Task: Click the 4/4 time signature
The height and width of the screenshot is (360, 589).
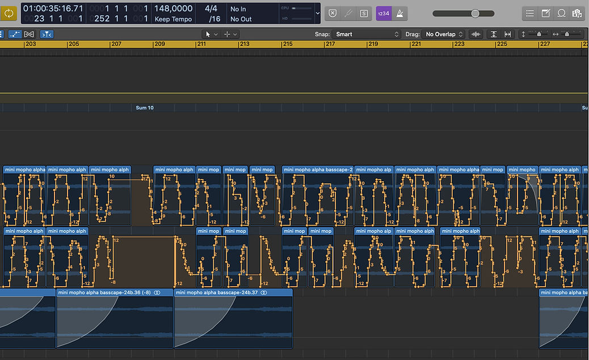Action: [x=211, y=9]
